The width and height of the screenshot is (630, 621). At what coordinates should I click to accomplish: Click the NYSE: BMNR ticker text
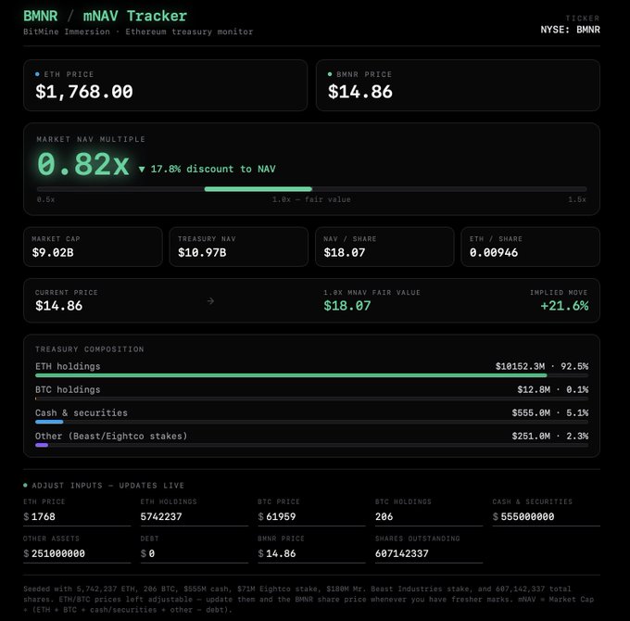click(x=570, y=30)
